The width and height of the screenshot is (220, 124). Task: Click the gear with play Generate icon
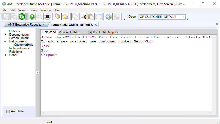[x=108, y=17]
